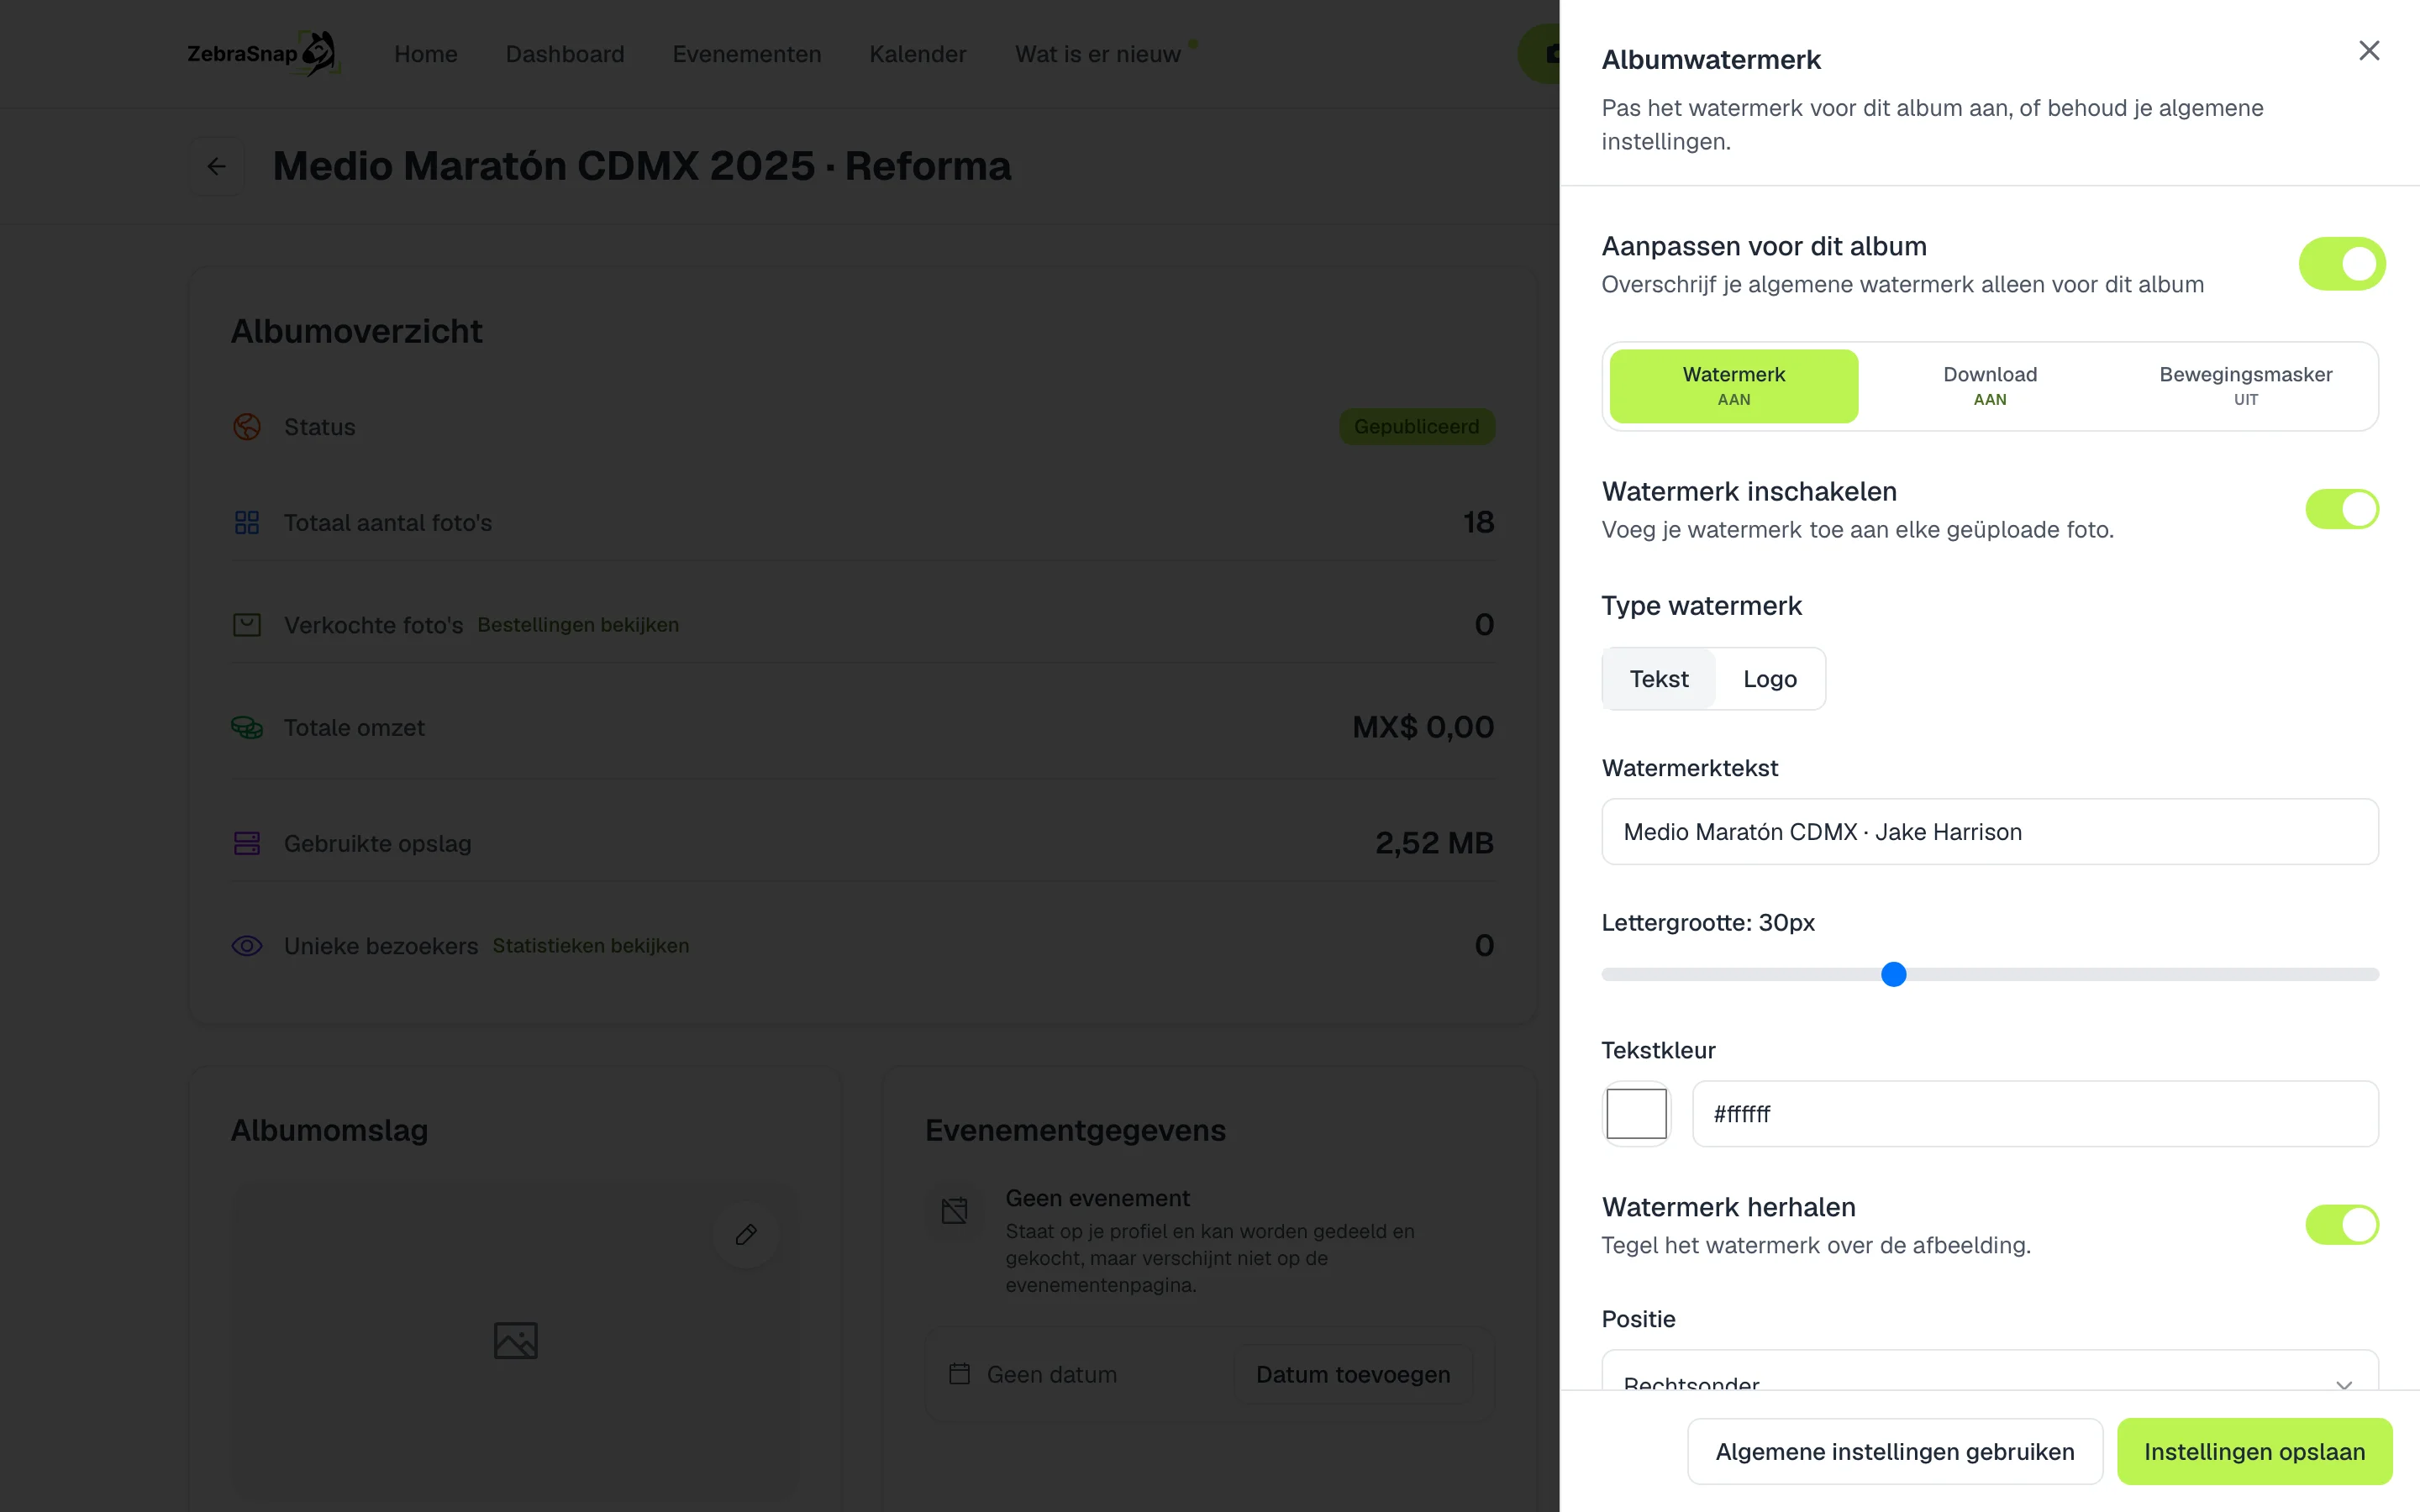Turn off Watermerk herhalen toggle
Viewport: 2420px width, 1512px height.
pyautogui.click(x=2341, y=1224)
